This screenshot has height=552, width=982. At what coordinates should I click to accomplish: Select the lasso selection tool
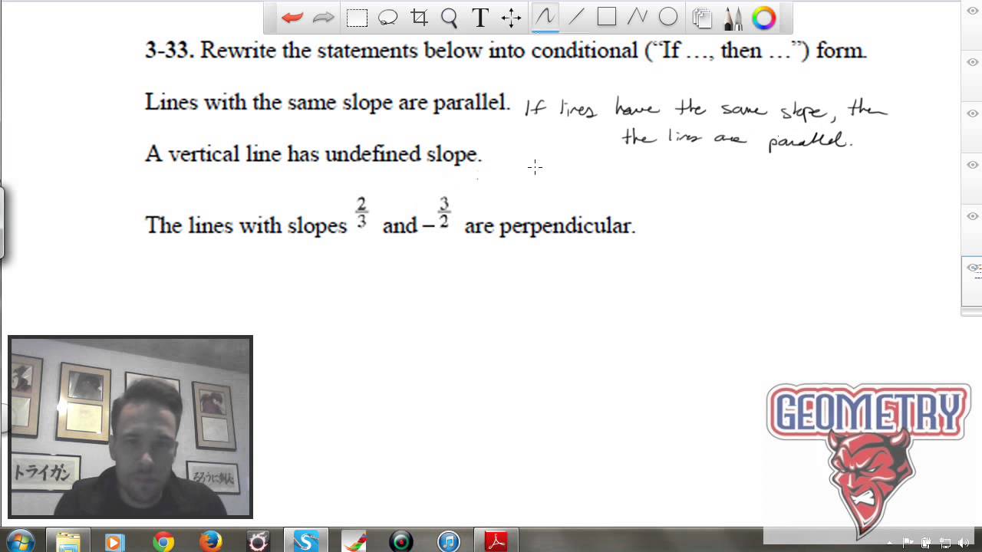point(388,18)
